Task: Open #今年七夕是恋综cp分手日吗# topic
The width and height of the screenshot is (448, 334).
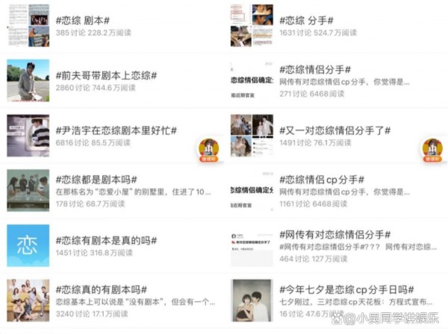Action: 346,290
